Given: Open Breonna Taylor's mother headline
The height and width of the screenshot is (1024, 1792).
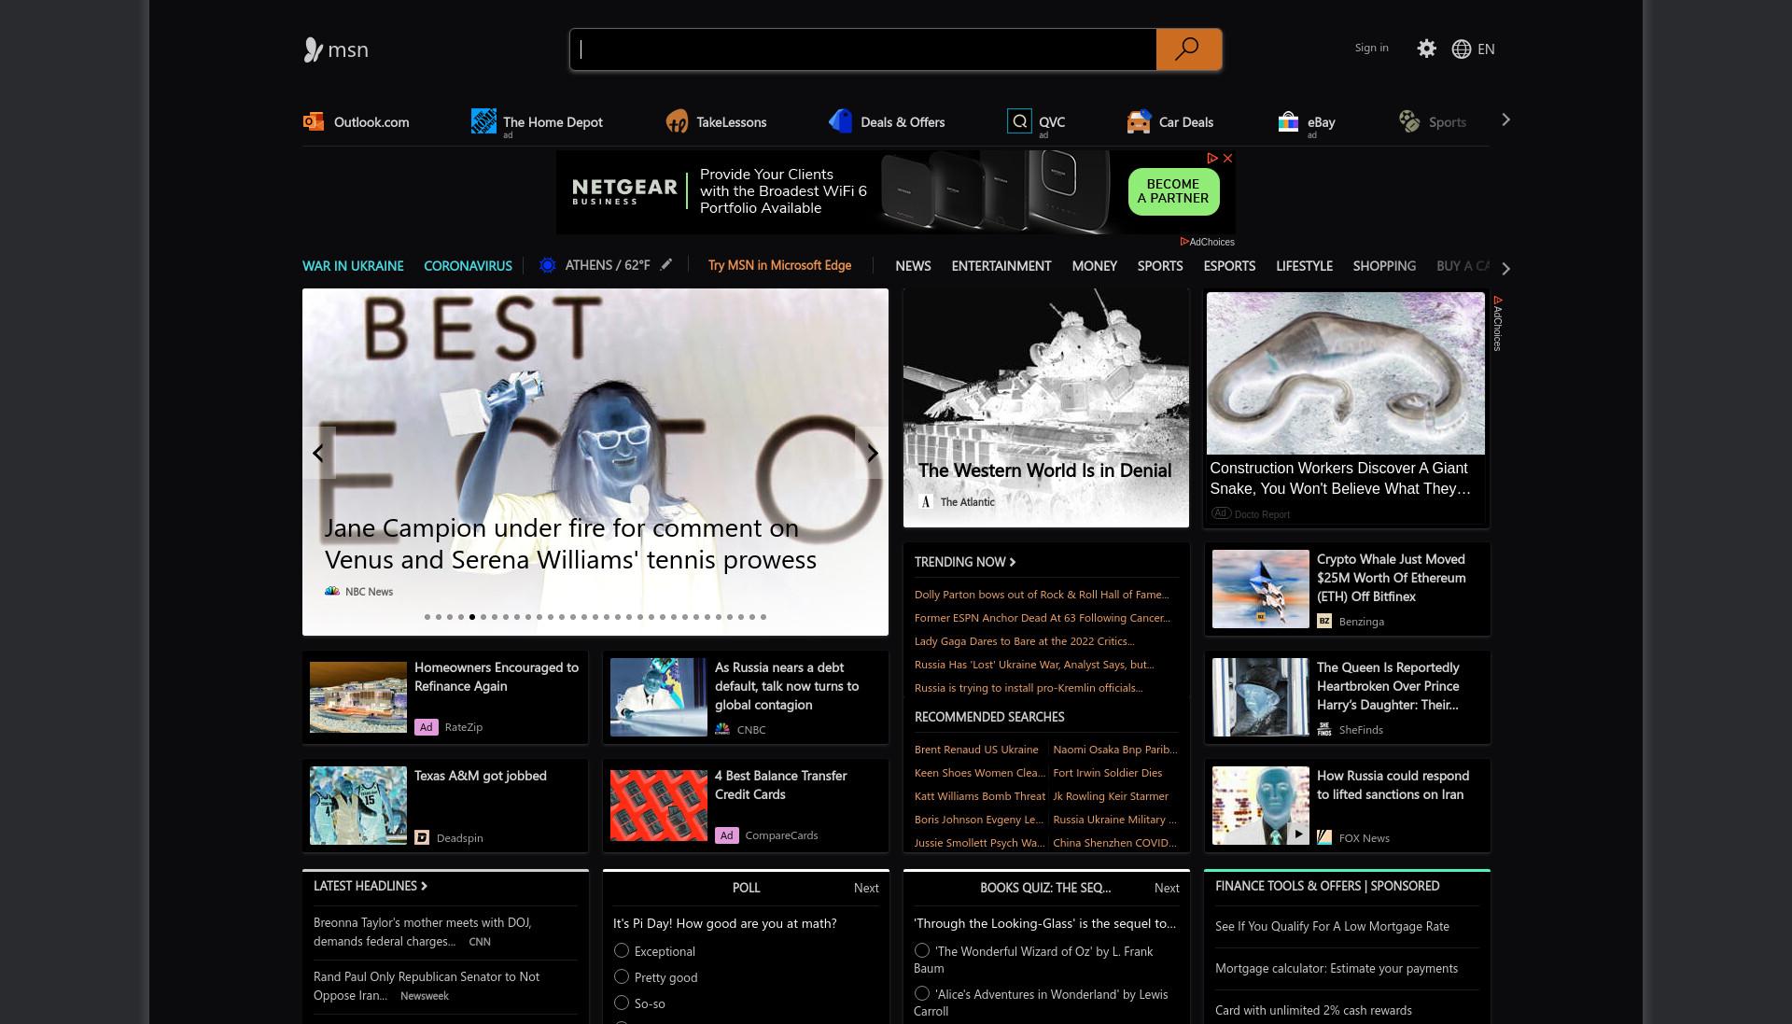Looking at the screenshot, I should [x=422, y=932].
